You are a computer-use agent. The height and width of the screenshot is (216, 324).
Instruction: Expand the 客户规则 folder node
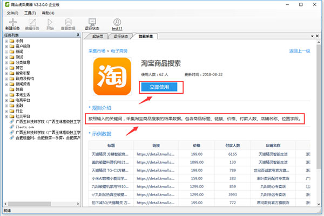6,46
